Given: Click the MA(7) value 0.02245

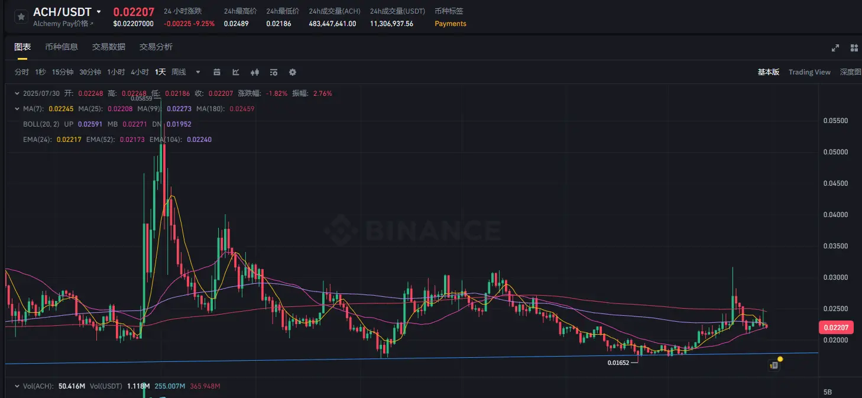Looking at the screenshot, I should 61,109.
